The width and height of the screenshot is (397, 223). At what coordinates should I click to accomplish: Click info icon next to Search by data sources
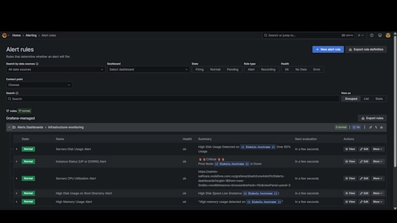(37, 64)
